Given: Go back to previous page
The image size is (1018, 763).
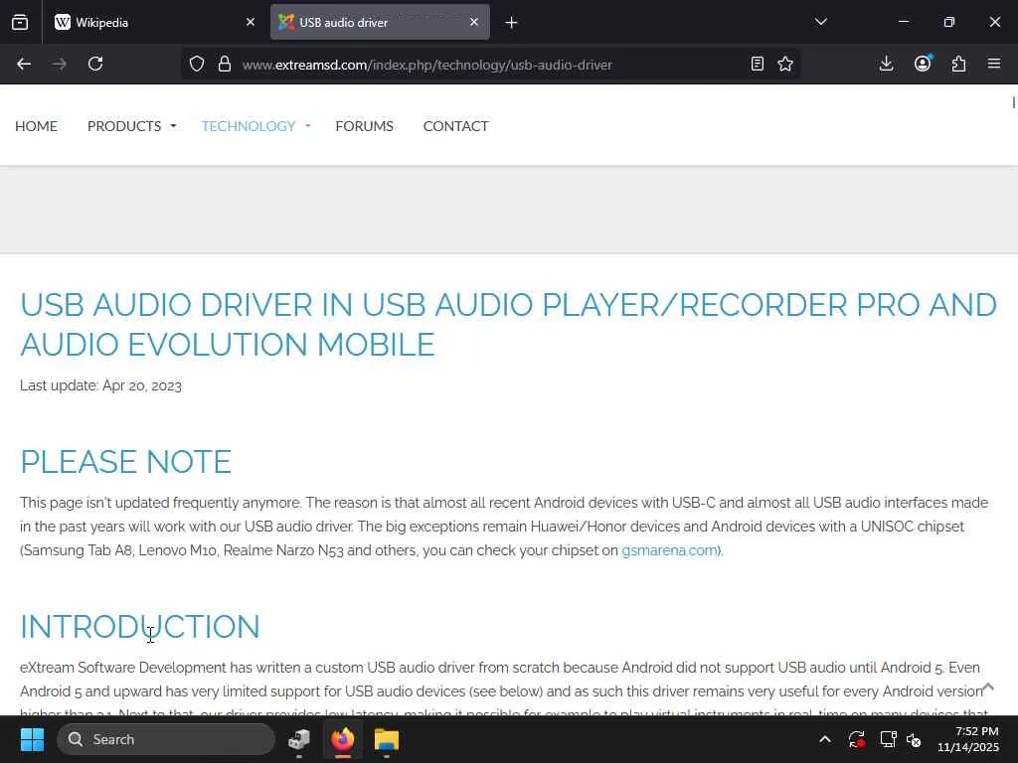Looking at the screenshot, I should coord(24,64).
